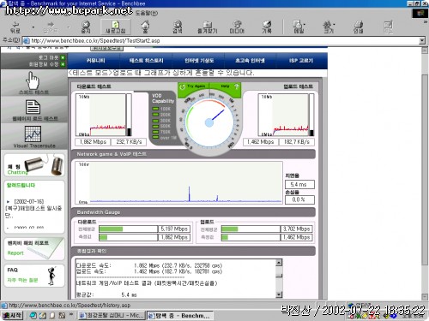This screenshot has height=321, width=429.
Task: Open the Favorites toolbar icon
Action: 208,25
